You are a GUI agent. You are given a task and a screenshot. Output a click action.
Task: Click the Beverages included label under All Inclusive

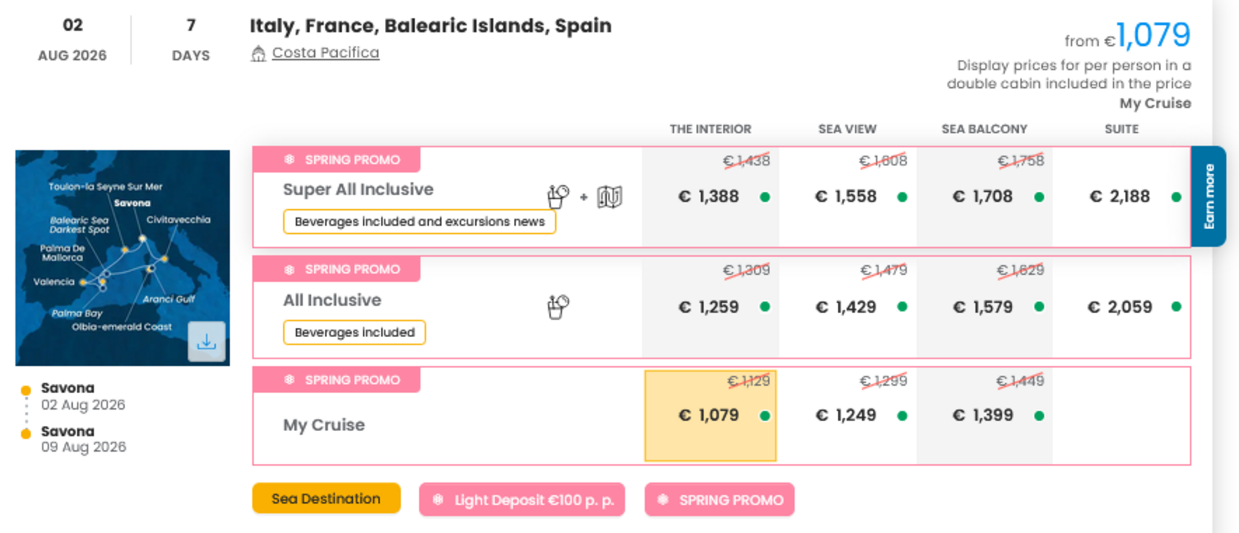pyautogui.click(x=354, y=332)
